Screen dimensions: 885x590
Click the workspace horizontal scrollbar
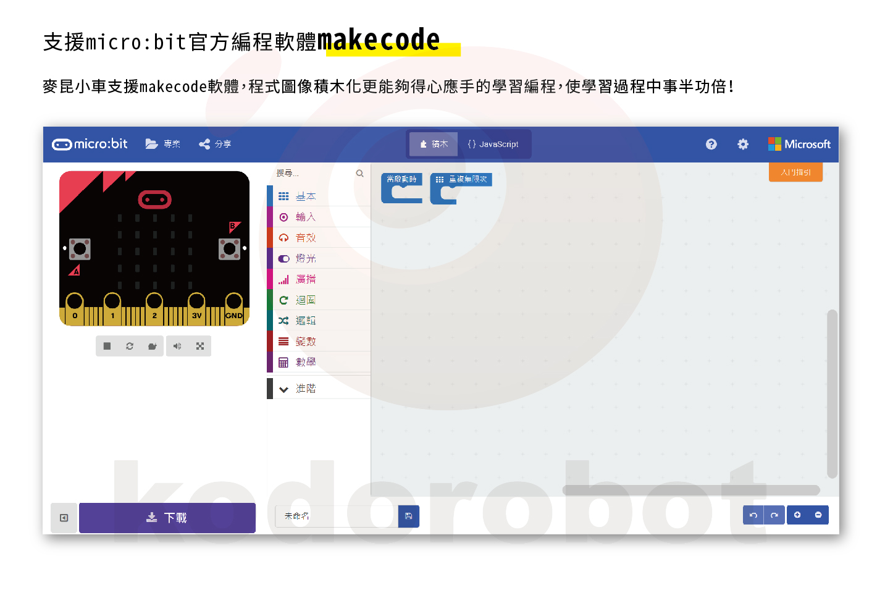coord(691,490)
